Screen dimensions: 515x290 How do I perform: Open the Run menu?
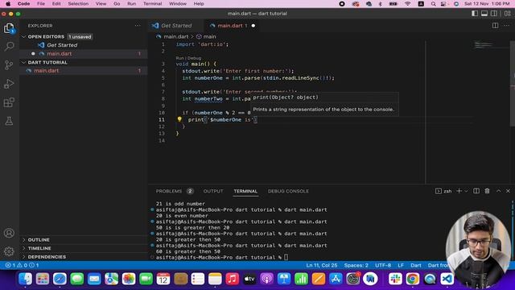[x=131, y=3]
